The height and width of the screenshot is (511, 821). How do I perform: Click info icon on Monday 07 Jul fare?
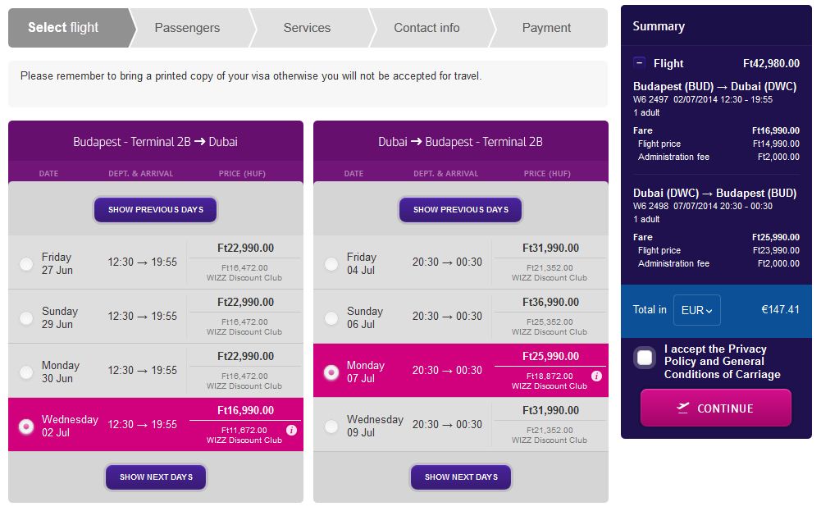click(596, 376)
